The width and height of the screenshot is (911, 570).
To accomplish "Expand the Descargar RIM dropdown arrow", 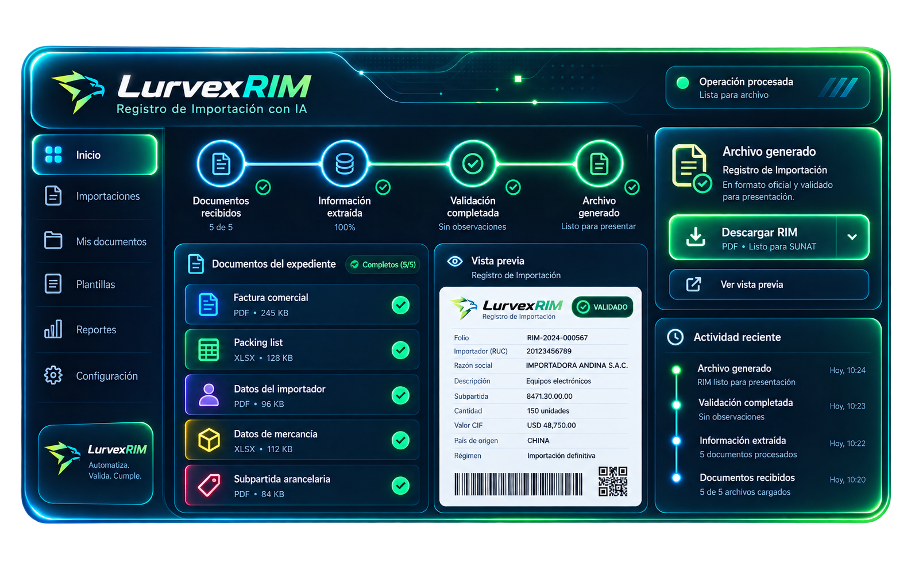I will tap(852, 237).
